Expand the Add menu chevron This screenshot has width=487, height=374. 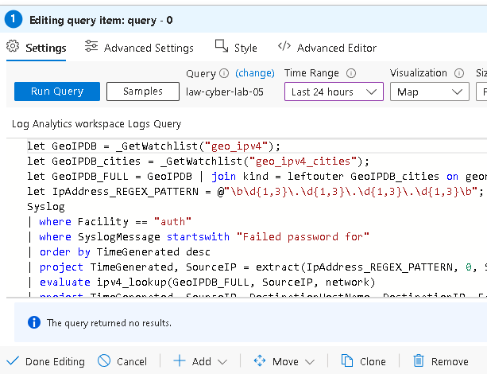pos(222,362)
